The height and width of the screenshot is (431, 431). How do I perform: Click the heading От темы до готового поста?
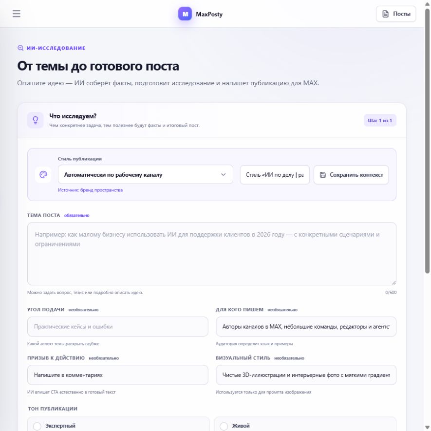[98, 66]
